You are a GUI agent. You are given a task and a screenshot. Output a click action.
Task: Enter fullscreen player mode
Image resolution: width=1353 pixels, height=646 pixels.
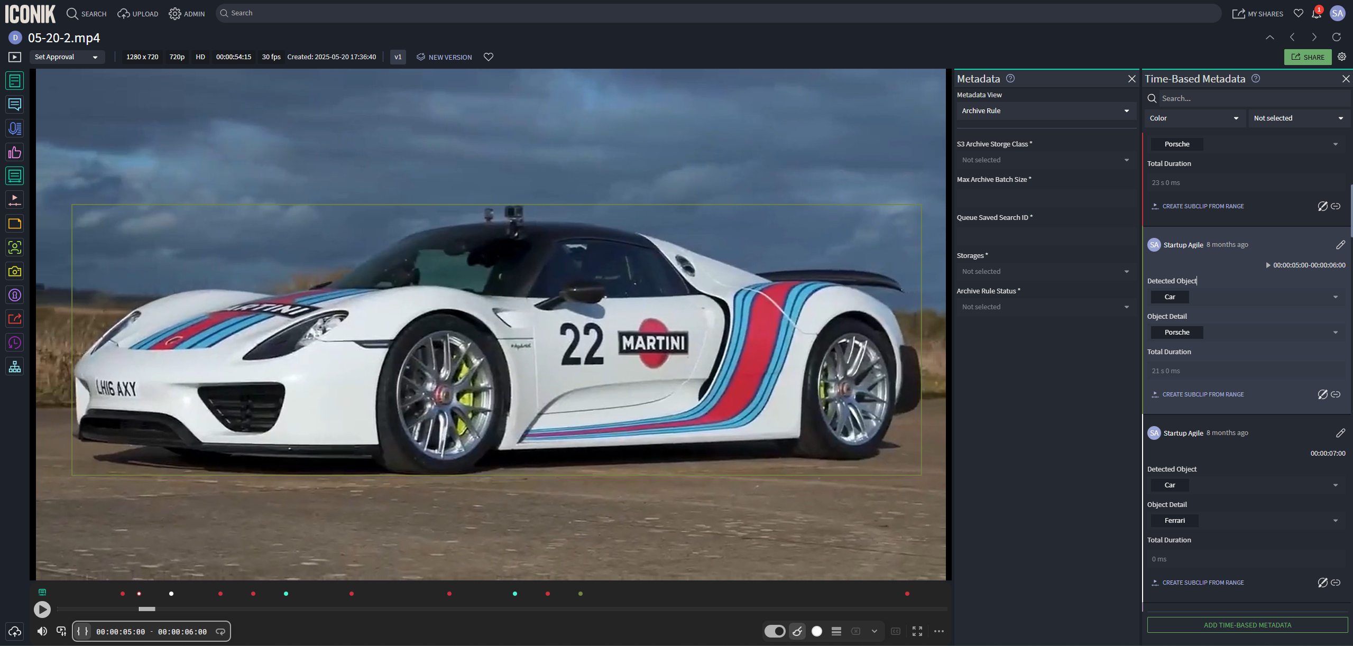[x=917, y=631]
